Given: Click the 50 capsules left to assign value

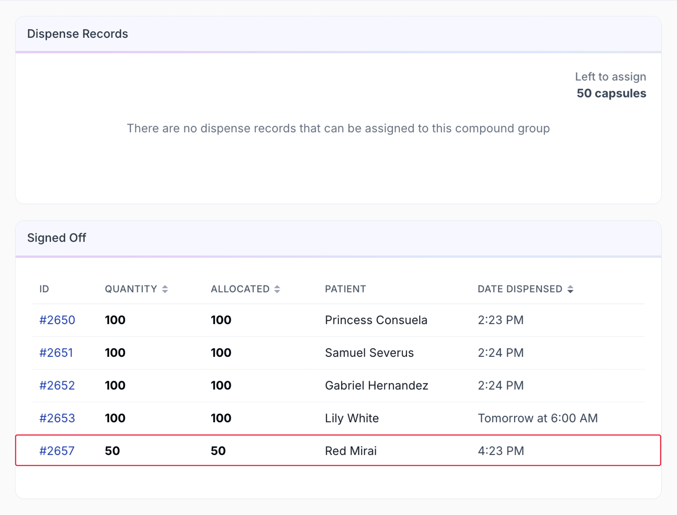Looking at the screenshot, I should click(612, 93).
